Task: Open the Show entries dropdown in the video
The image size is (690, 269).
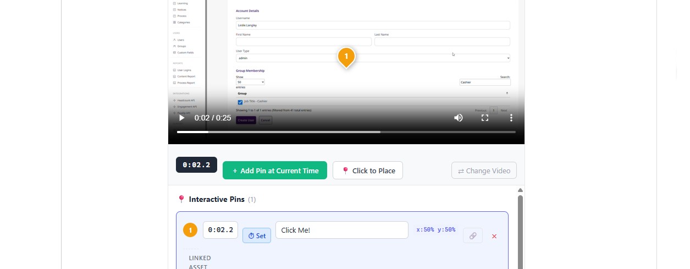Action: click(x=250, y=82)
